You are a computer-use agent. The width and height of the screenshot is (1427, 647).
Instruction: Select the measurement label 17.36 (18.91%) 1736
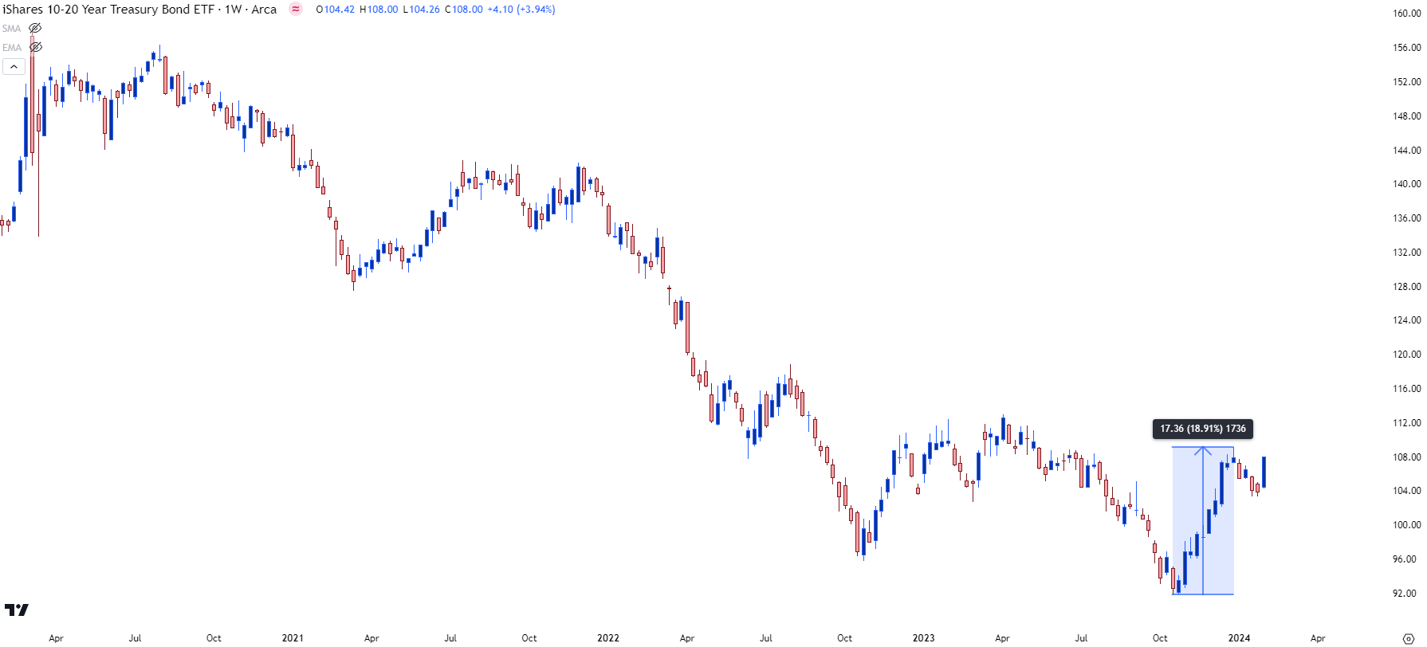pyautogui.click(x=1203, y=429)
